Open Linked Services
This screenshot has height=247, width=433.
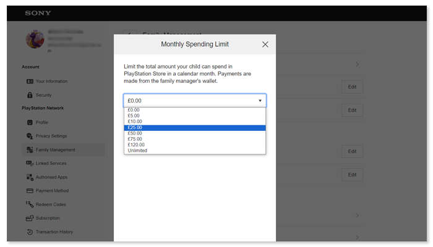(51, 164)
